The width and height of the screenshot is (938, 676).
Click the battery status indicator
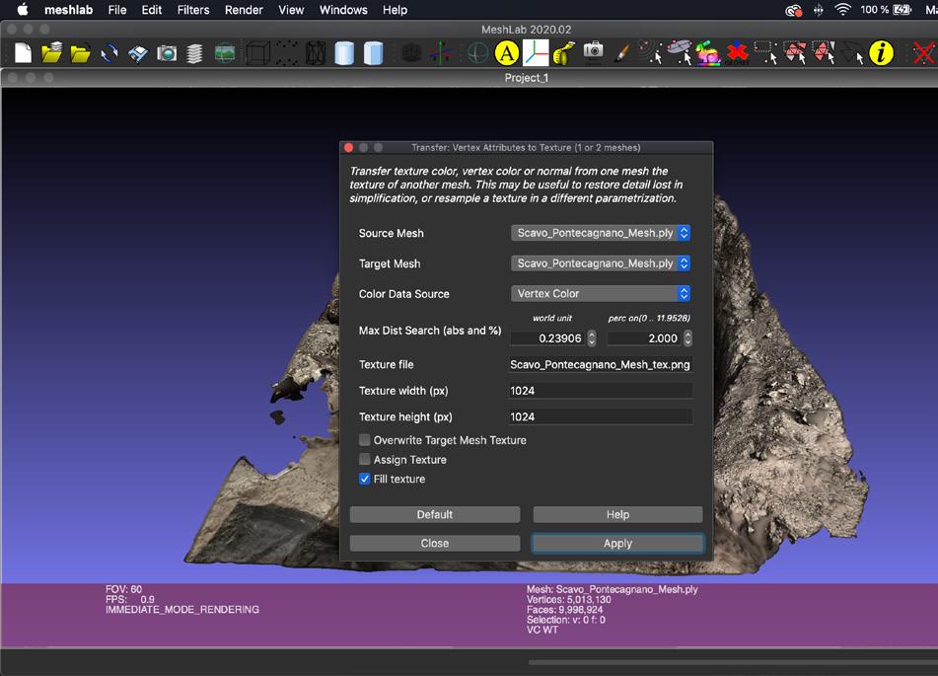(902, 10)
